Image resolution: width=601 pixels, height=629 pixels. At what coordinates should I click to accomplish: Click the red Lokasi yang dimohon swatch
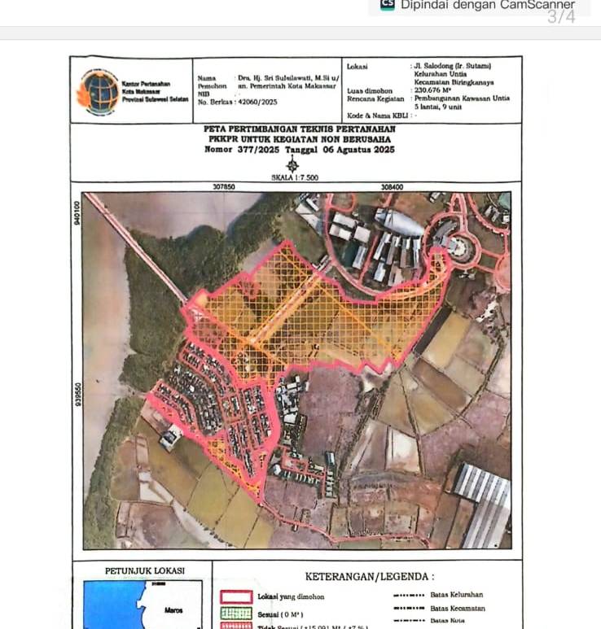235,596
